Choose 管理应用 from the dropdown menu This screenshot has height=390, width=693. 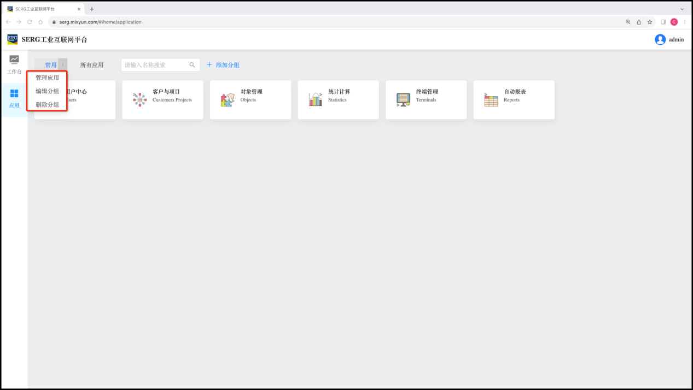click(47, 78)
